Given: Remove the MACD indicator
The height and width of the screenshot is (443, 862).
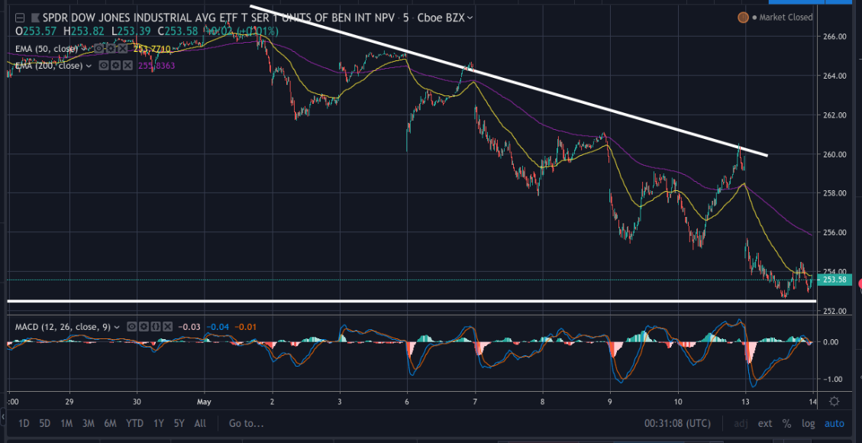Looking at the screenshot, I should coord(168,326).
